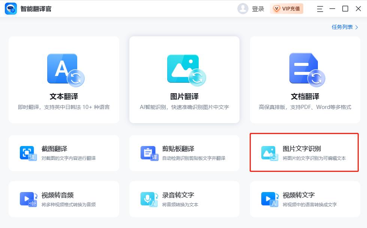Select the highlighted 图片文字识别 card
367x228 pixels.
(304, 153)
